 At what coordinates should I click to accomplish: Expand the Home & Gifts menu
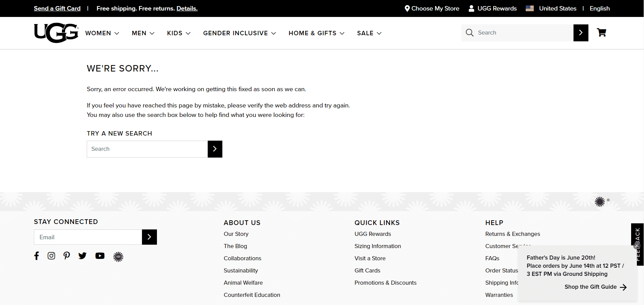[x=316, y=33]
